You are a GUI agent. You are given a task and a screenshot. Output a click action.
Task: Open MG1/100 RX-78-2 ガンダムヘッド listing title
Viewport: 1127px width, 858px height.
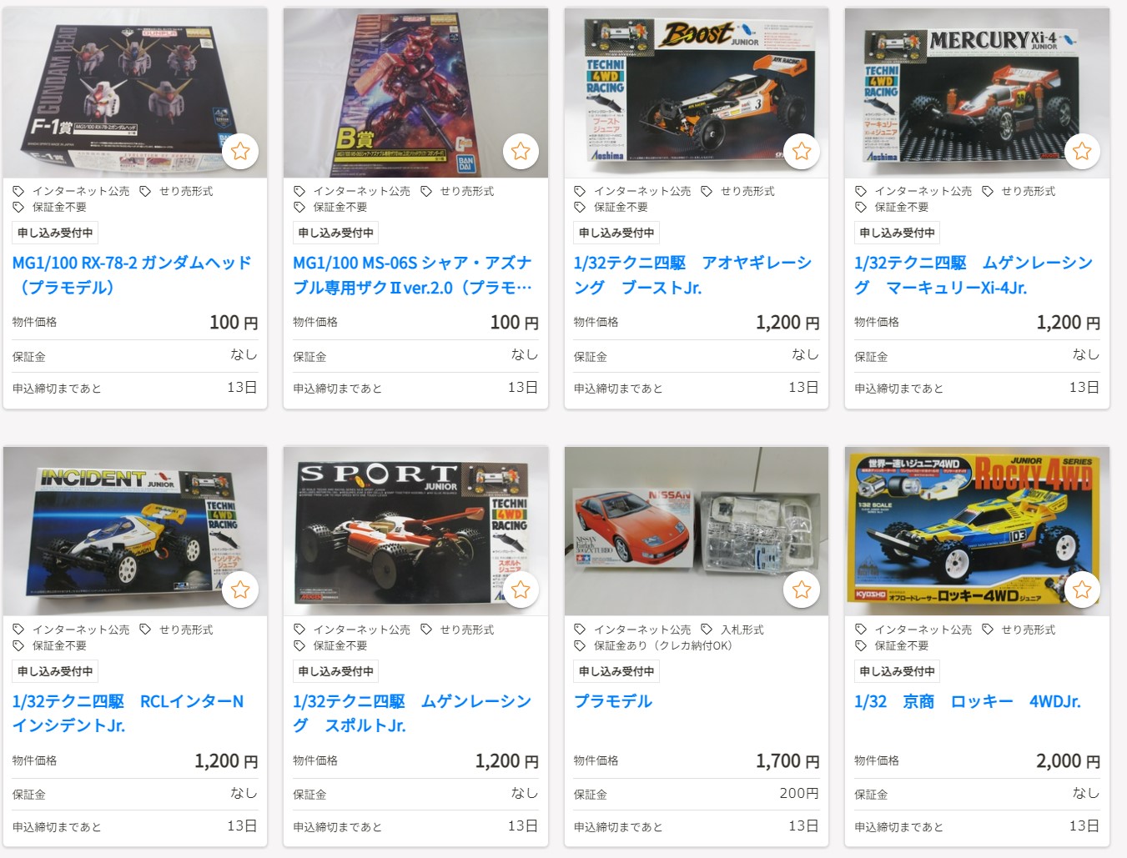(132, 275)
